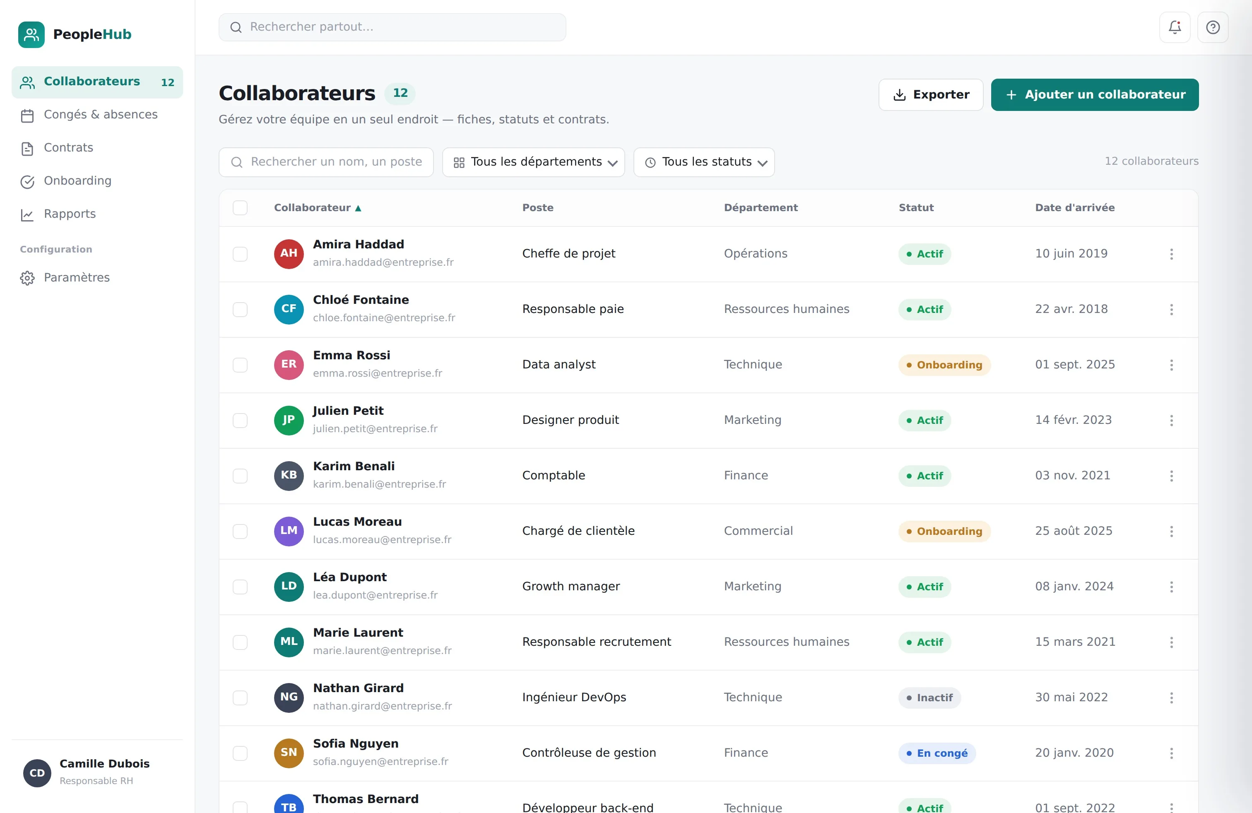
Task: Focus the Rechercher partout search field
Action: coord(392,27)
